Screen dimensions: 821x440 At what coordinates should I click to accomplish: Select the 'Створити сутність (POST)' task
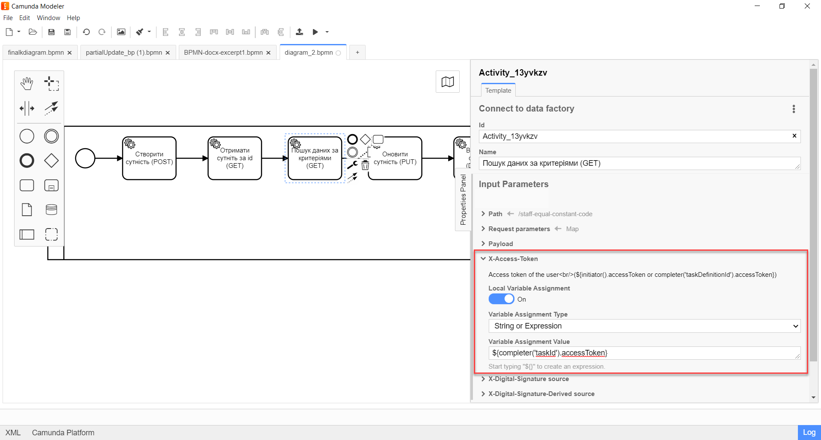coord(149,158)
